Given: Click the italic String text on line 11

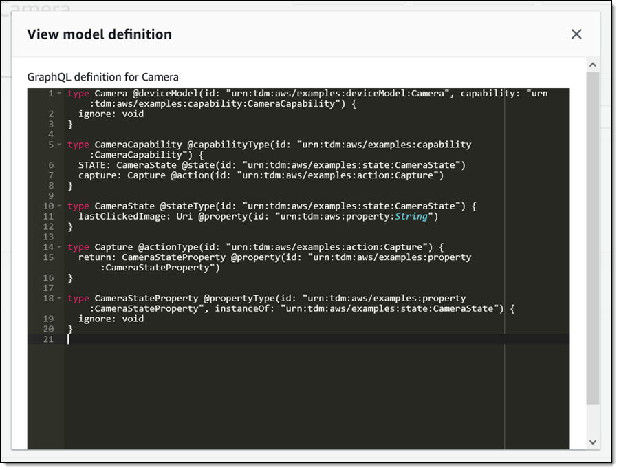Looking at the screenshot, I should point(411,216).
